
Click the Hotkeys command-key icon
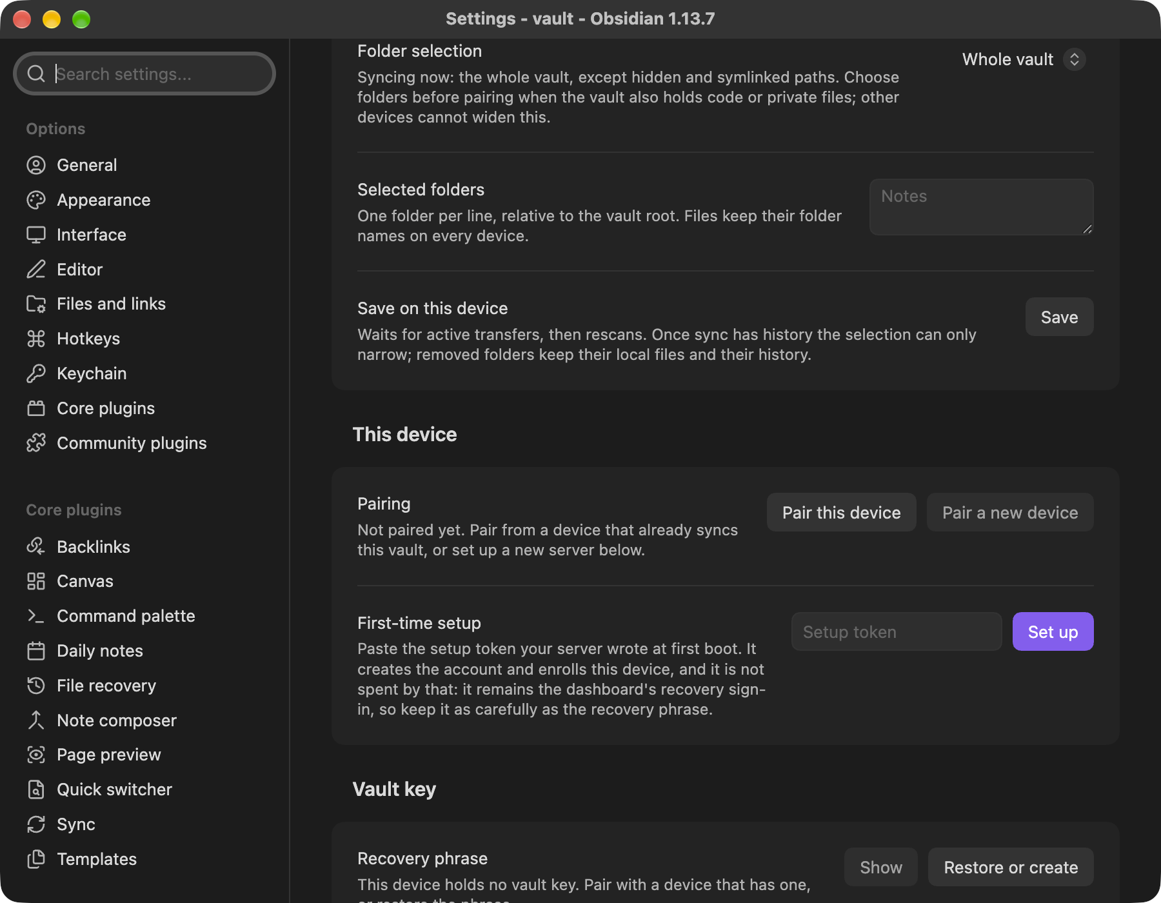point(36,339)
